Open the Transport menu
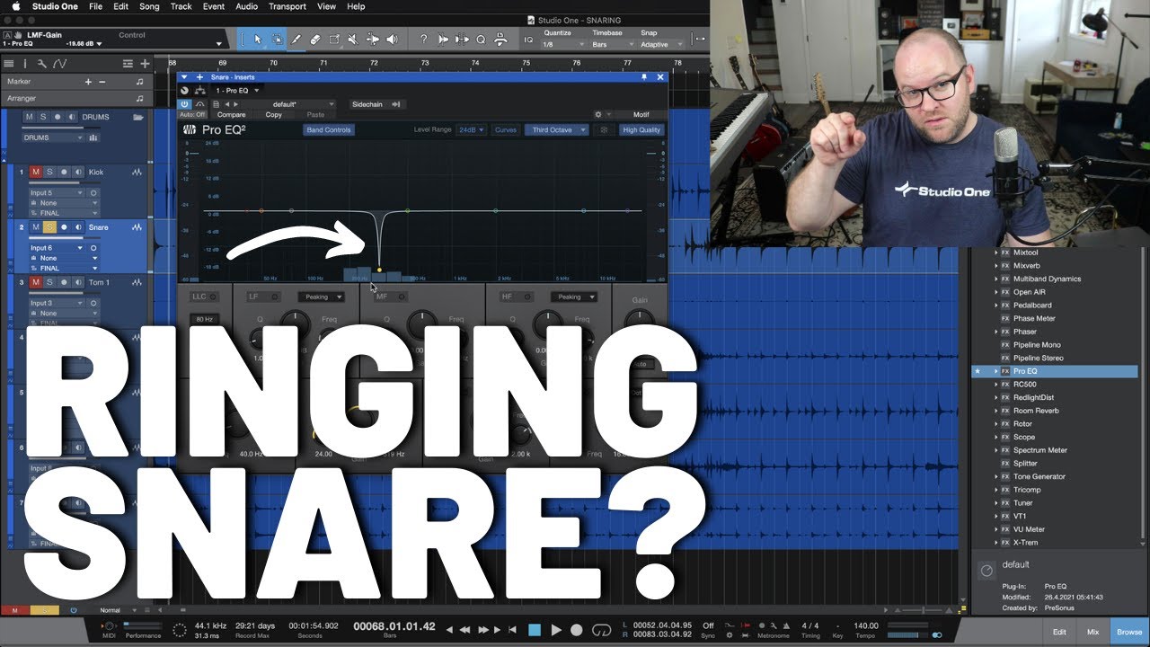Viewport: 1150px width, 647px height. point(287,6)
